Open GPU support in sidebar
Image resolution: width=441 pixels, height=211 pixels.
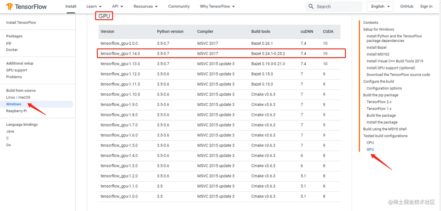(x=17, y=70)
